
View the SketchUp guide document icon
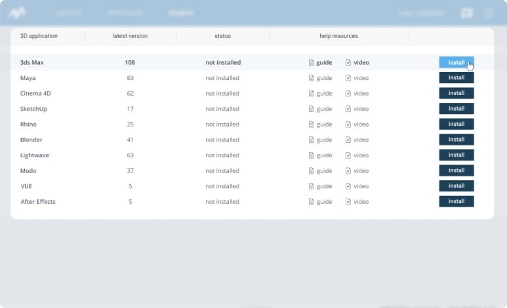[x=311, y=109]
